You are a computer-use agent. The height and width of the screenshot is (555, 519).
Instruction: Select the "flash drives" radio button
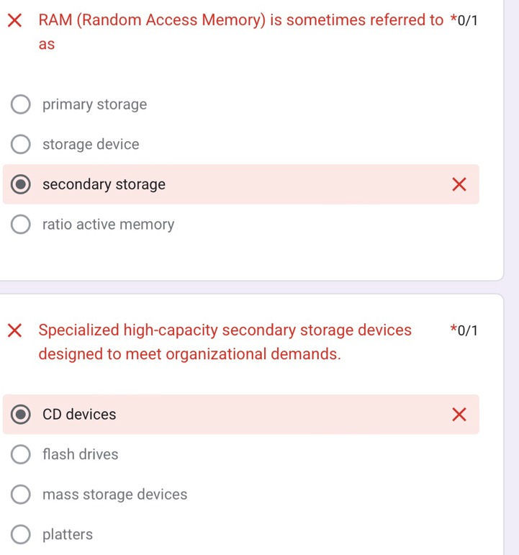click(21, 454)
